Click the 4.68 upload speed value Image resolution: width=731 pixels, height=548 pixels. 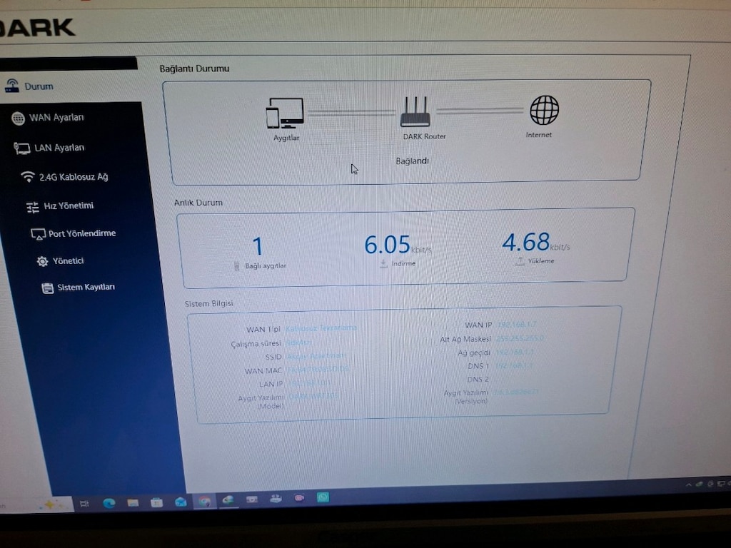pos(526,242)
